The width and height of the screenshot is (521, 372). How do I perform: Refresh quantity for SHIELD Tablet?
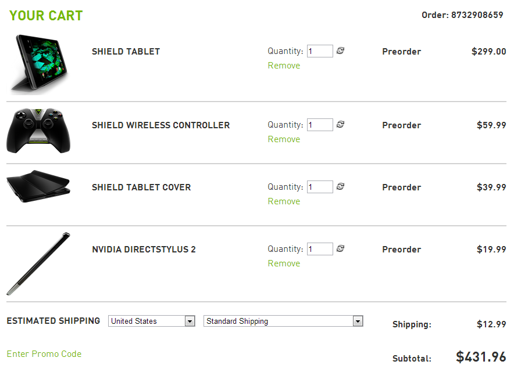[340, 50]
